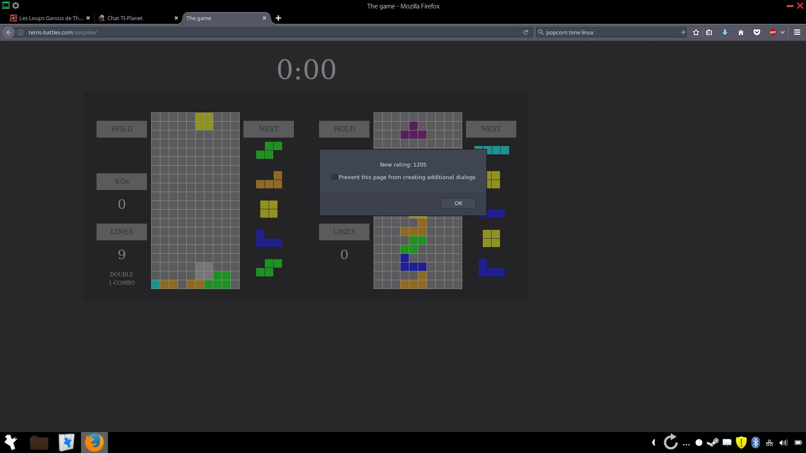Select Firefox in the taskbar

(94, 443)
